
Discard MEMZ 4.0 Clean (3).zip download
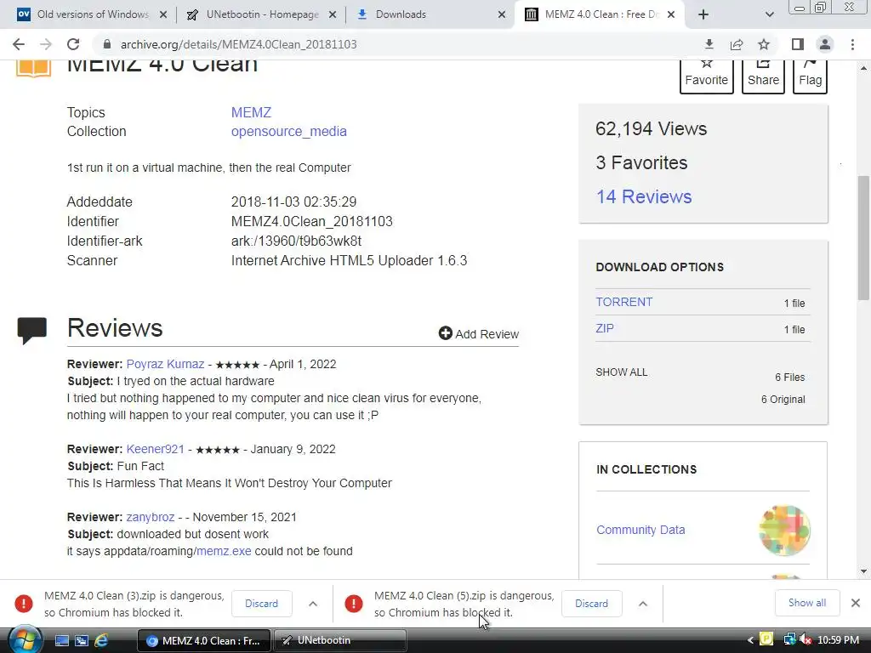261,604
